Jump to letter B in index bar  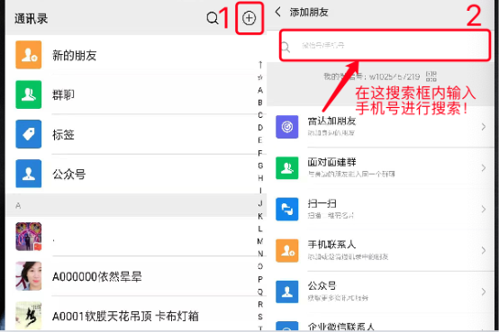point(260,103)
